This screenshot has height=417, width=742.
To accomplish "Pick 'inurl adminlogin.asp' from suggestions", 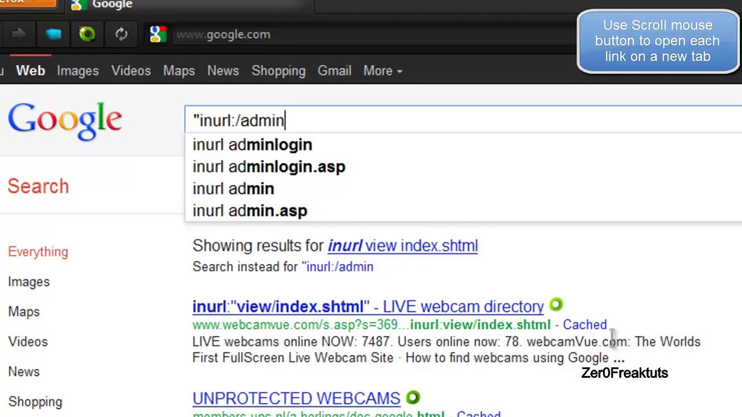I will point(269,167).
